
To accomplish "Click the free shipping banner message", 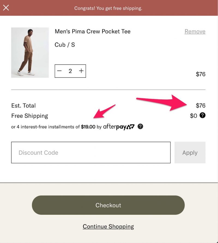I will click(x=108, y=8).
